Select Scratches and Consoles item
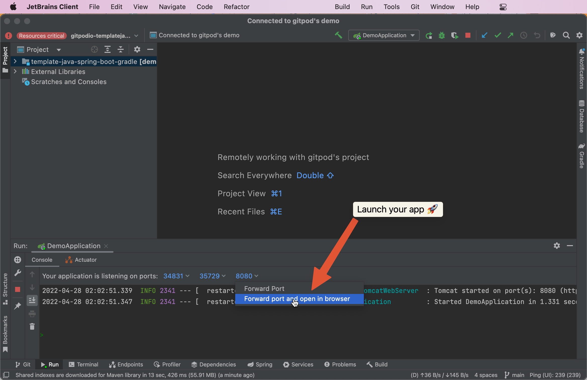The image size is (587, 380). click(x=69, y=82)
